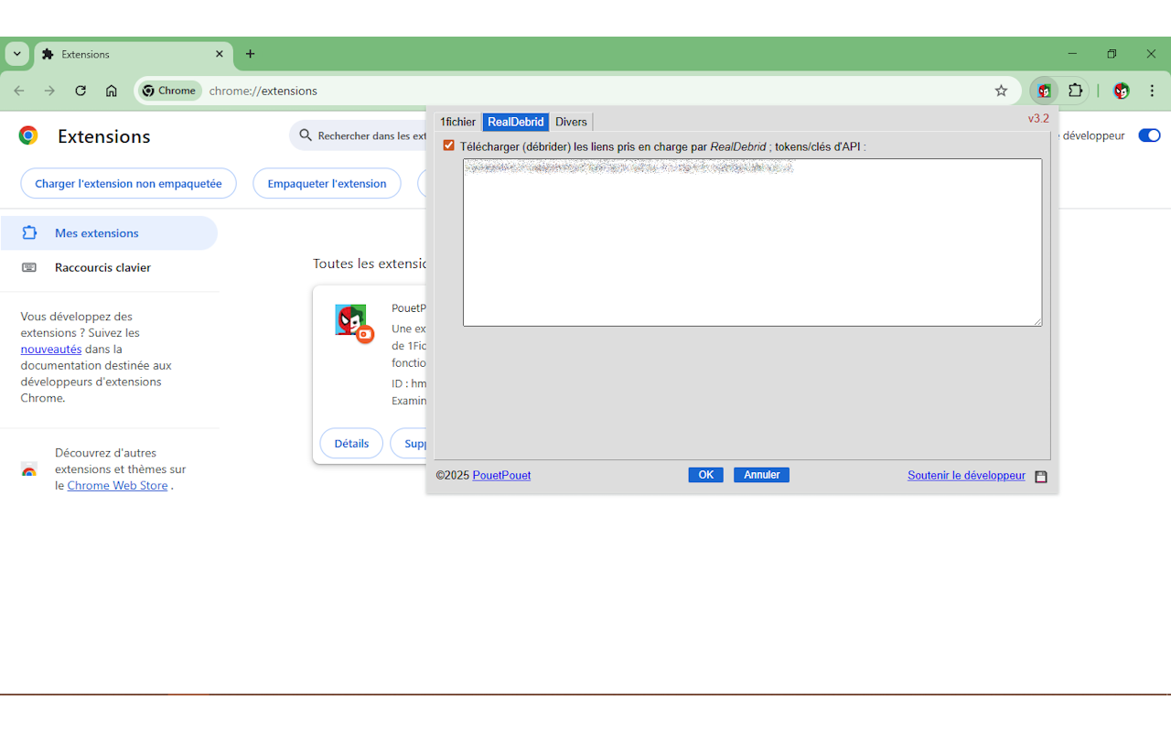Click the textarea resize handle corner
Viewport: 1171px width, 732px height.
pyautogui.click(x=1037, y=321)
